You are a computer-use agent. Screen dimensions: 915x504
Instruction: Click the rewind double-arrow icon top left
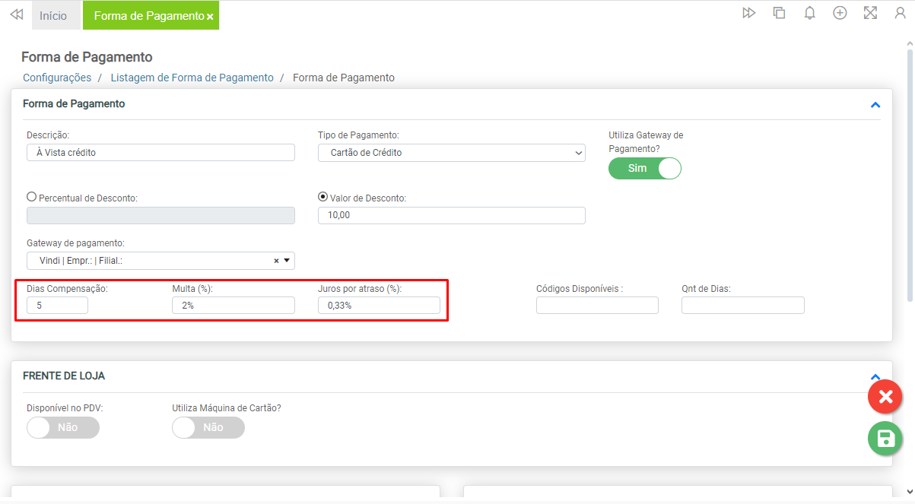pos(16,15)
